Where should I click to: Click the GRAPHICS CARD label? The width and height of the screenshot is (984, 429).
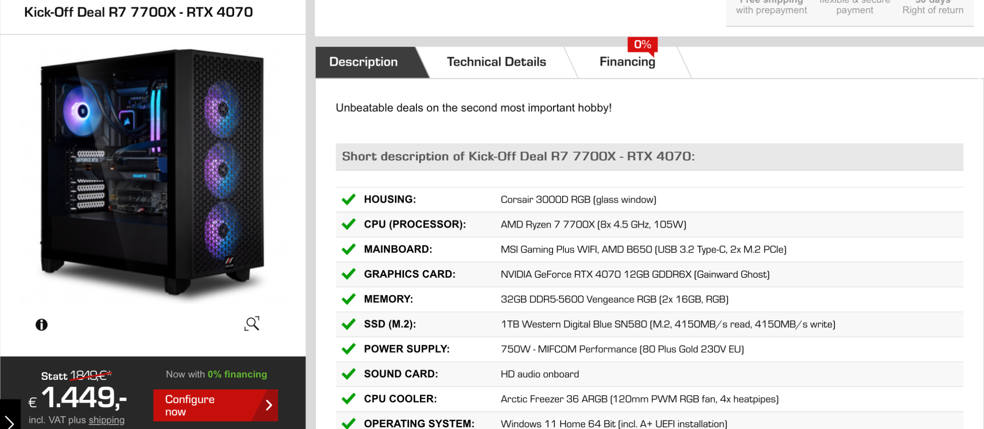[410, 274]
